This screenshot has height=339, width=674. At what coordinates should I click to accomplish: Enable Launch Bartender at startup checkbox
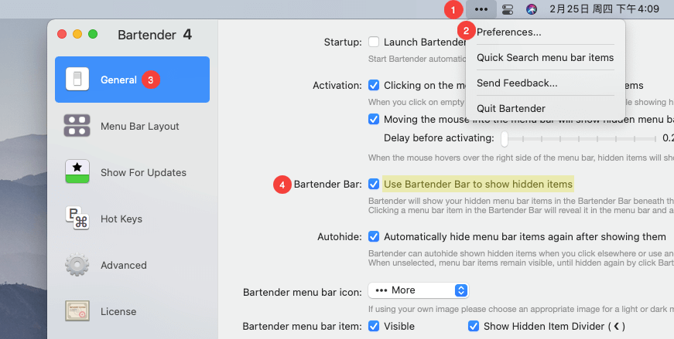click(374, 42)
